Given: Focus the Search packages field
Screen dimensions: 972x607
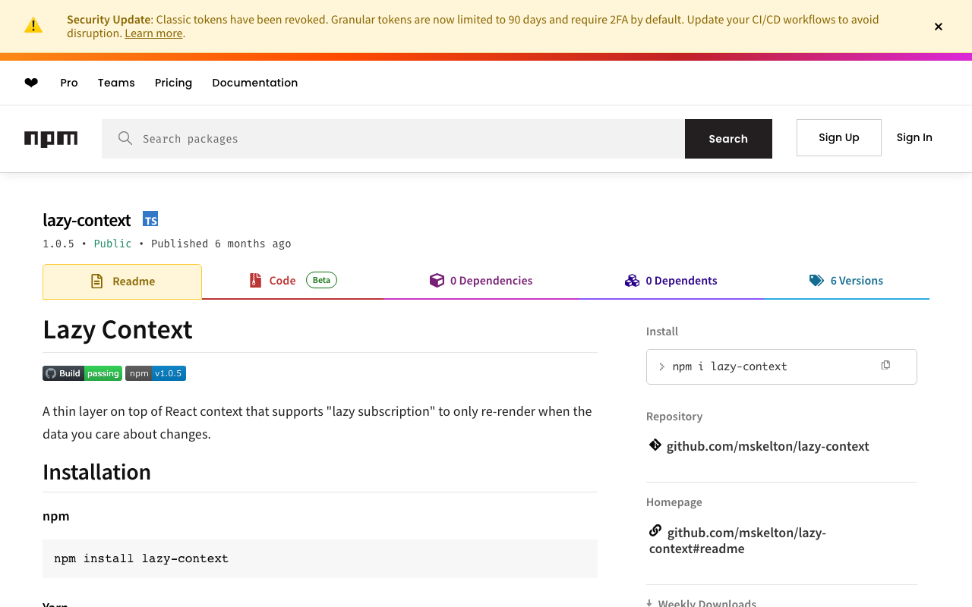Looking at the screenshot, I should point(402,139).
